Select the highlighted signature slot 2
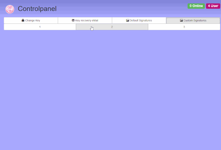This screenshot has height=150, width=221. 112,27
